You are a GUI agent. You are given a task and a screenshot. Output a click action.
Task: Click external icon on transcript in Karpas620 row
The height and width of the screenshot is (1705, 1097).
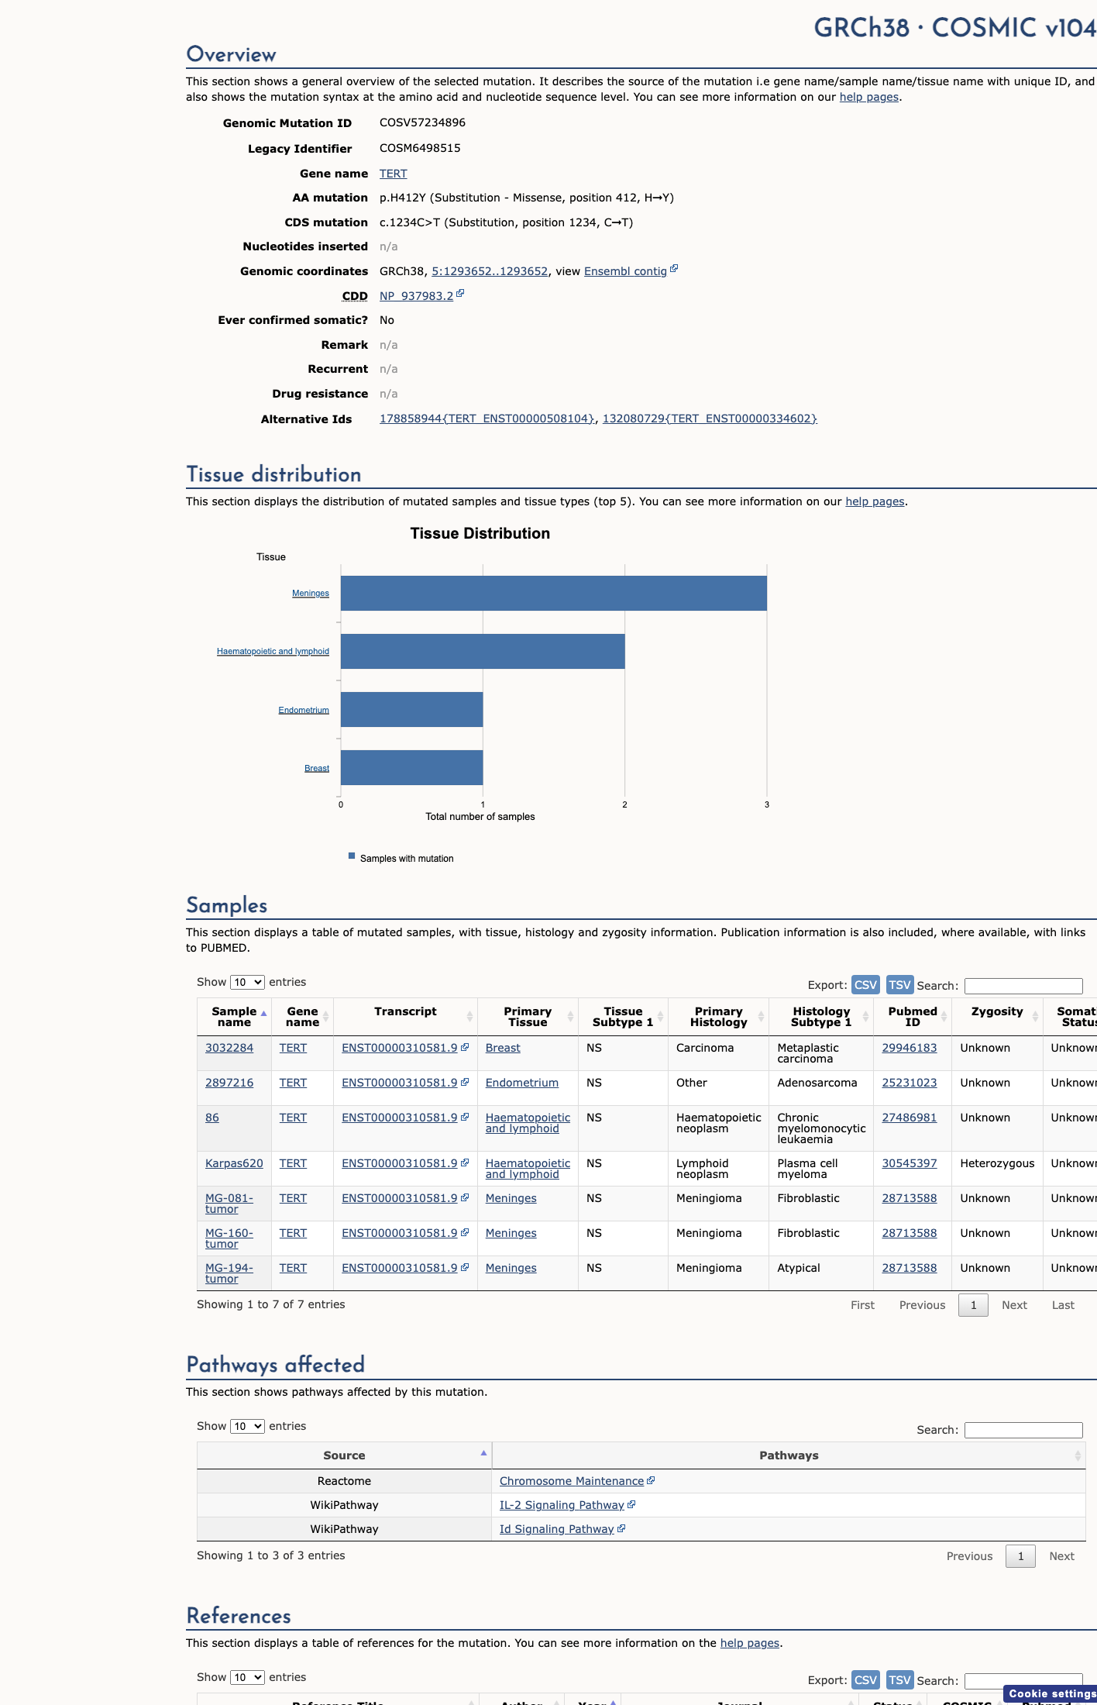465,1162
